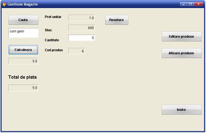Click the Resetare button
Image resolution: width=206 pixels, height=133 pixels.
click(117, 20)
